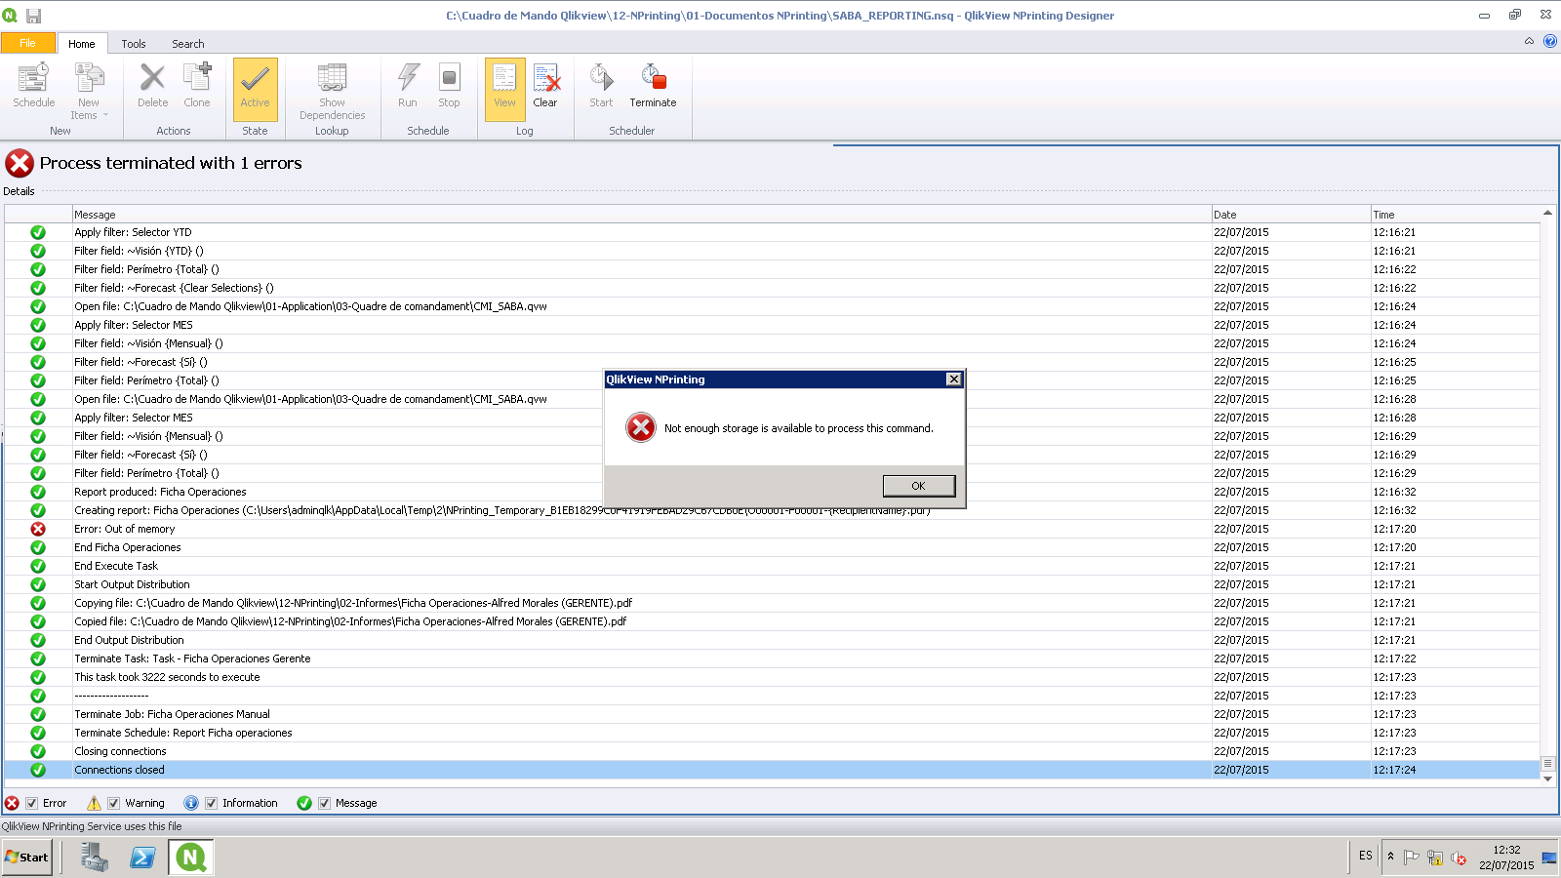Screen dimensions: 1561x878
Task: Open the File menu tab
Action: click(27, 43)
